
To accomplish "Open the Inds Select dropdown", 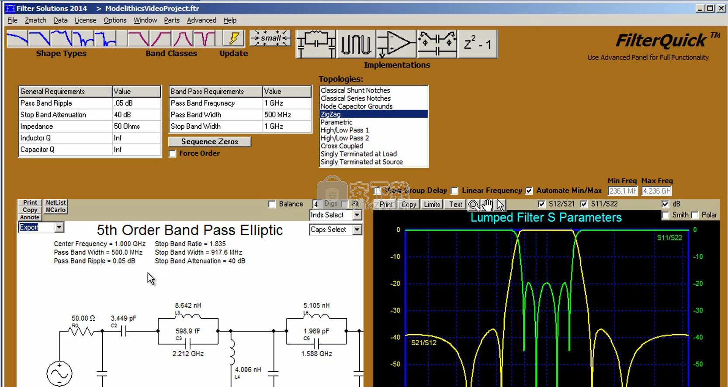I will click(x=357, y=215).
